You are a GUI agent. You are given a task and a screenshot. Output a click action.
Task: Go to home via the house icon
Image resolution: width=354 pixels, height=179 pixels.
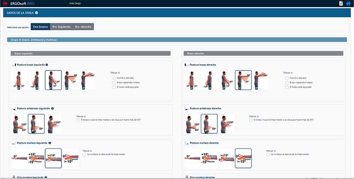pos(348,4)
